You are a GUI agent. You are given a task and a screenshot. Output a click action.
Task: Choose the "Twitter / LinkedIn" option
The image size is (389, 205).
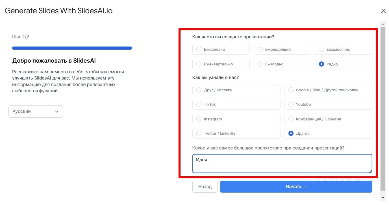tap(199, 133)
